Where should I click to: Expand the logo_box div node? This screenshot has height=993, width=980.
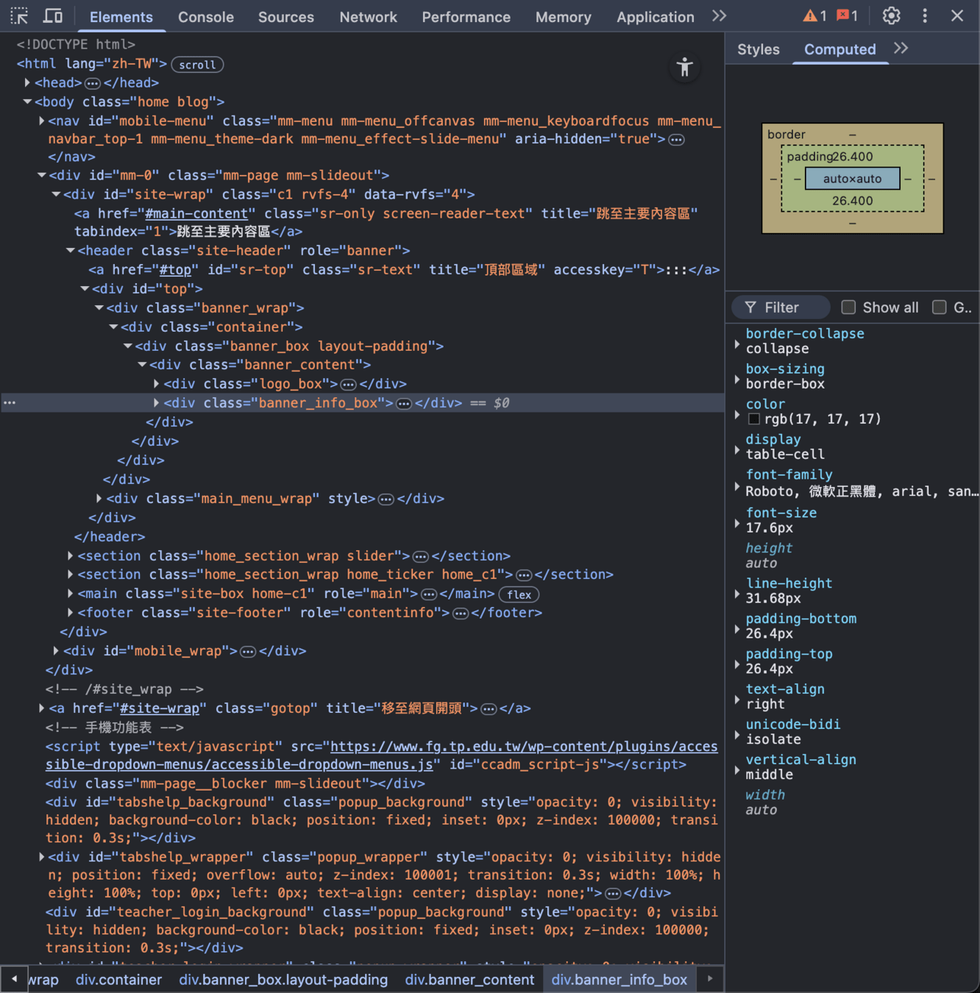[156, 384]
